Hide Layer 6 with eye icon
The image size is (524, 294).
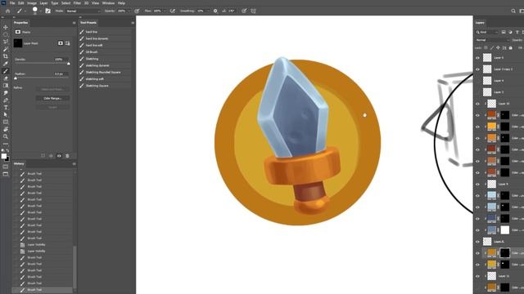click(x=477, y=58)
